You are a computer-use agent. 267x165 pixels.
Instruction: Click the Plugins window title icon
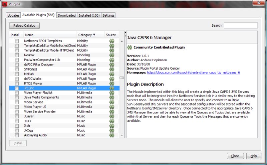point(5,4)
